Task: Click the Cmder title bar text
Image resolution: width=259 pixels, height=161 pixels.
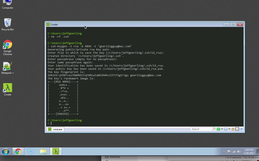Action: pyautogui.click(x=54, y=24)
